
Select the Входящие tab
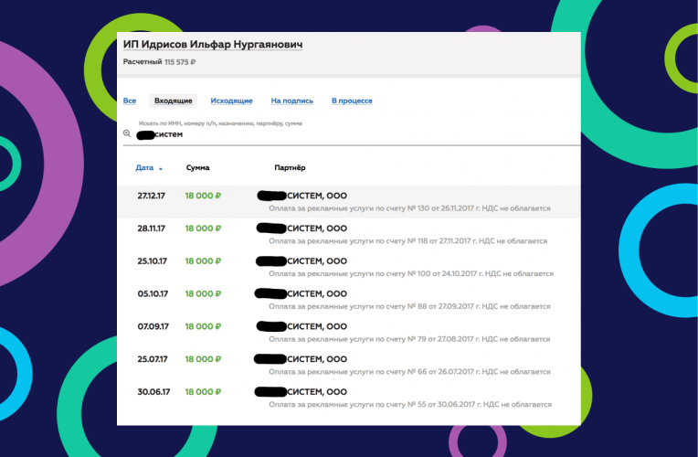[x=174, y=101]
